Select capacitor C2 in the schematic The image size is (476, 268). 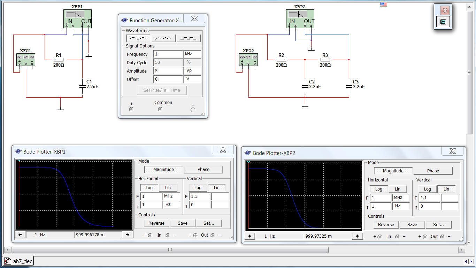(x=305, y=87)
